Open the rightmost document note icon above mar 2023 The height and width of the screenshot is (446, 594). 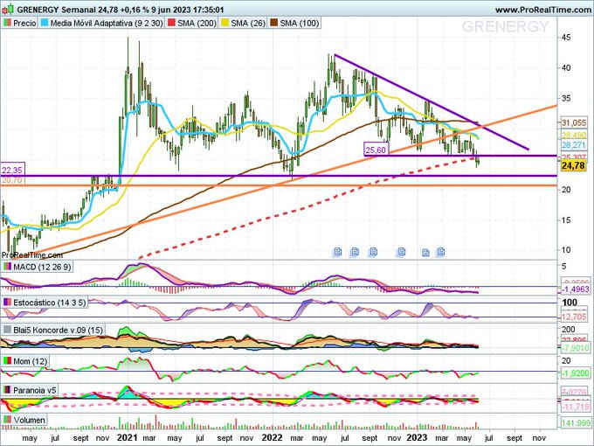(441, 252)
